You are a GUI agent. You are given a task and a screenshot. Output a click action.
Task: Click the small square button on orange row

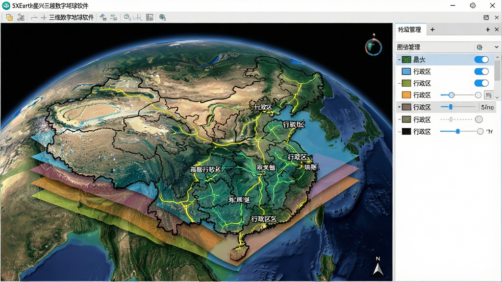coord(488,95)
